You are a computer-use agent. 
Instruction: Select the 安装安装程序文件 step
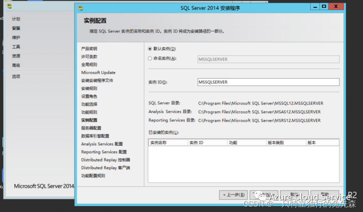pos(97,81)
